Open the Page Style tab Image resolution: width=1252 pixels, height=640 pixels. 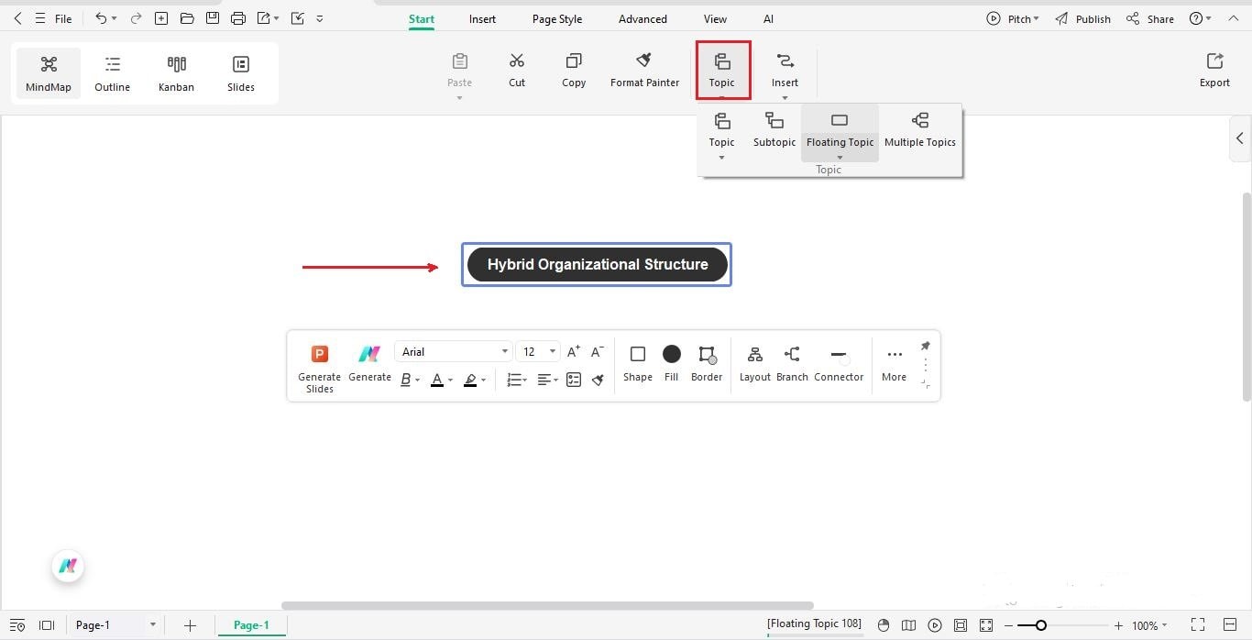coord(556,18)
